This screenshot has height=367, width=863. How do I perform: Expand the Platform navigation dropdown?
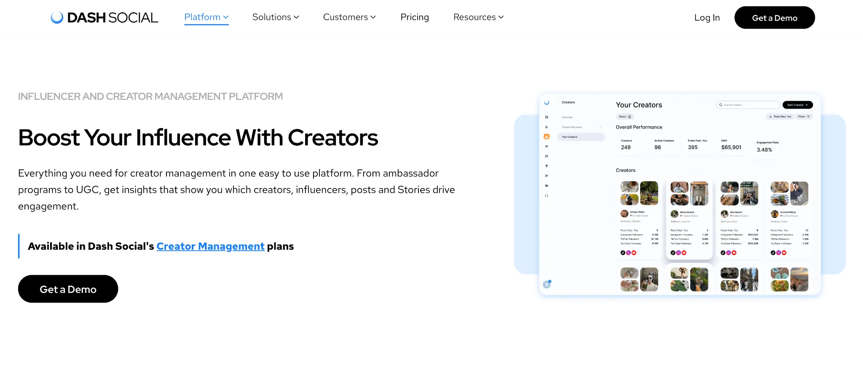[x=206, y=17]
